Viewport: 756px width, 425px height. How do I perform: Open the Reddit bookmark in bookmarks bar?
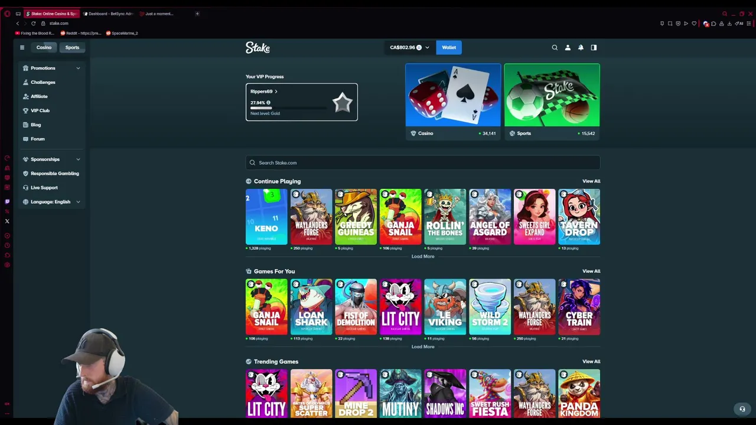coord(81,33)
